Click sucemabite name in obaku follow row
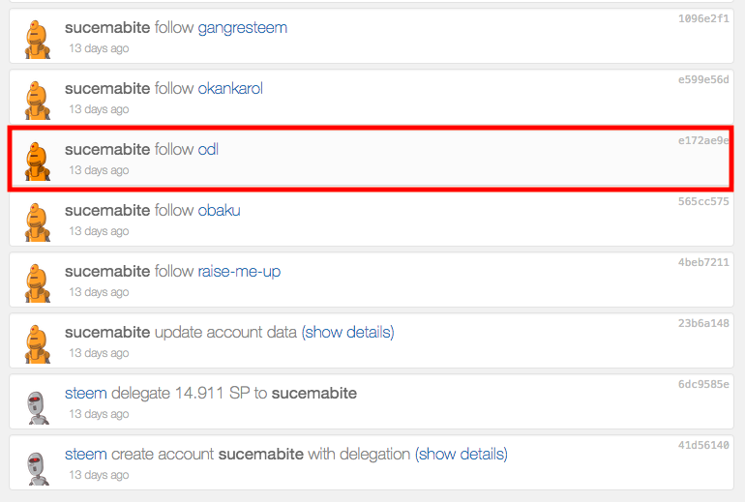The image size is (745, 502). pos(107,211)
